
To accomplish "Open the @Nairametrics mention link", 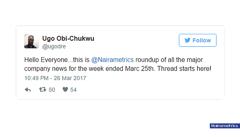I will point(112,59).
